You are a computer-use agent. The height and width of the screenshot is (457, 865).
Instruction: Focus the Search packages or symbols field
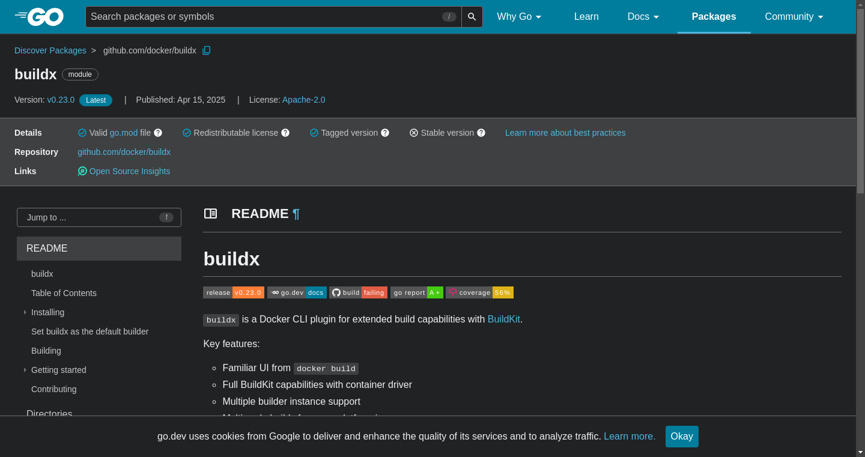273,17
